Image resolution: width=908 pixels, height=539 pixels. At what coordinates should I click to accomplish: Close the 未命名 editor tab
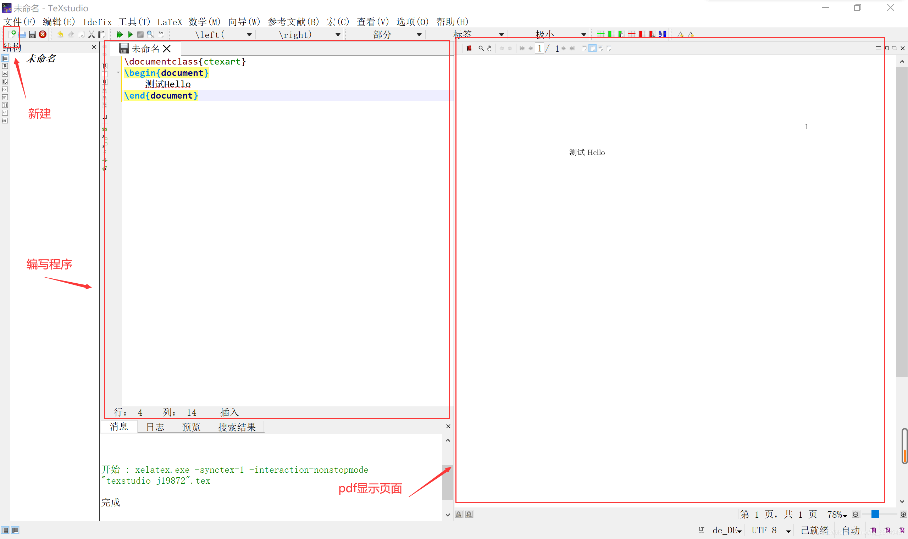pos(167,49)
